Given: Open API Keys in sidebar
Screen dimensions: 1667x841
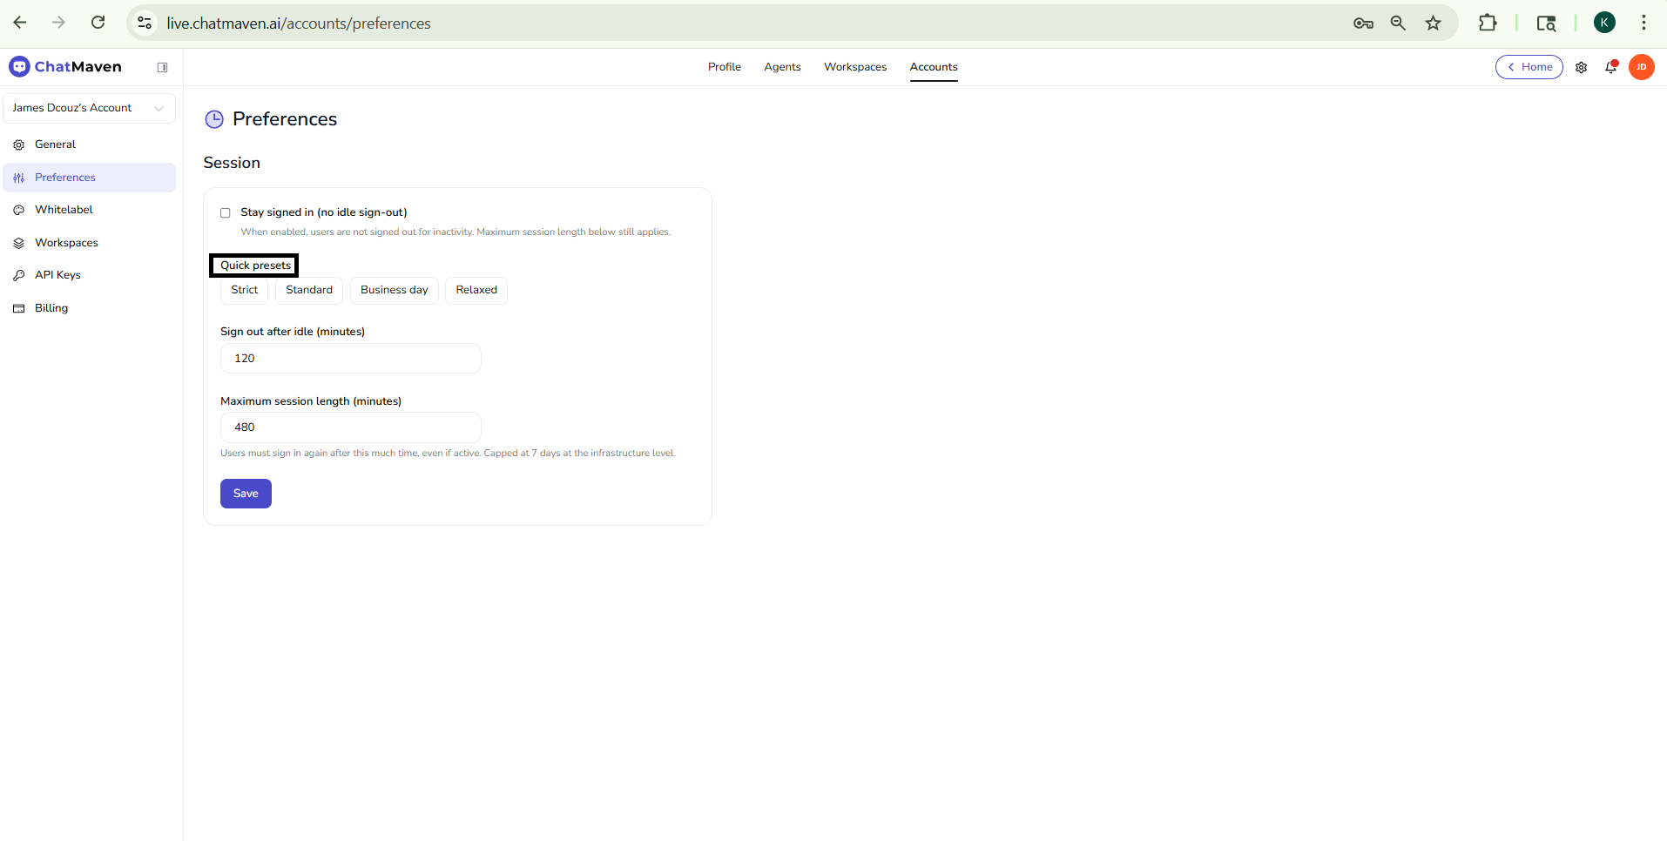Looking at the screenshot, I should 57,275.
